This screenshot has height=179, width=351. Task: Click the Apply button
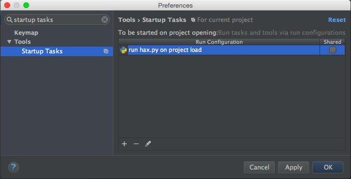coord(293,168)
